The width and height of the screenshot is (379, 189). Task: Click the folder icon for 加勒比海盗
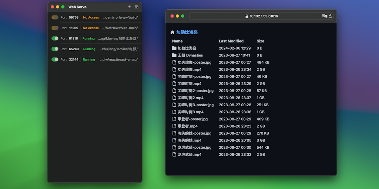coord(174,48)
